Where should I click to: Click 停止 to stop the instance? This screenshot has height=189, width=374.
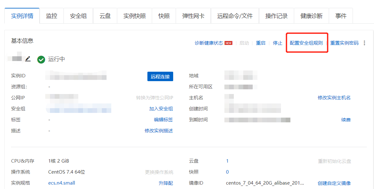coord(277,43)
